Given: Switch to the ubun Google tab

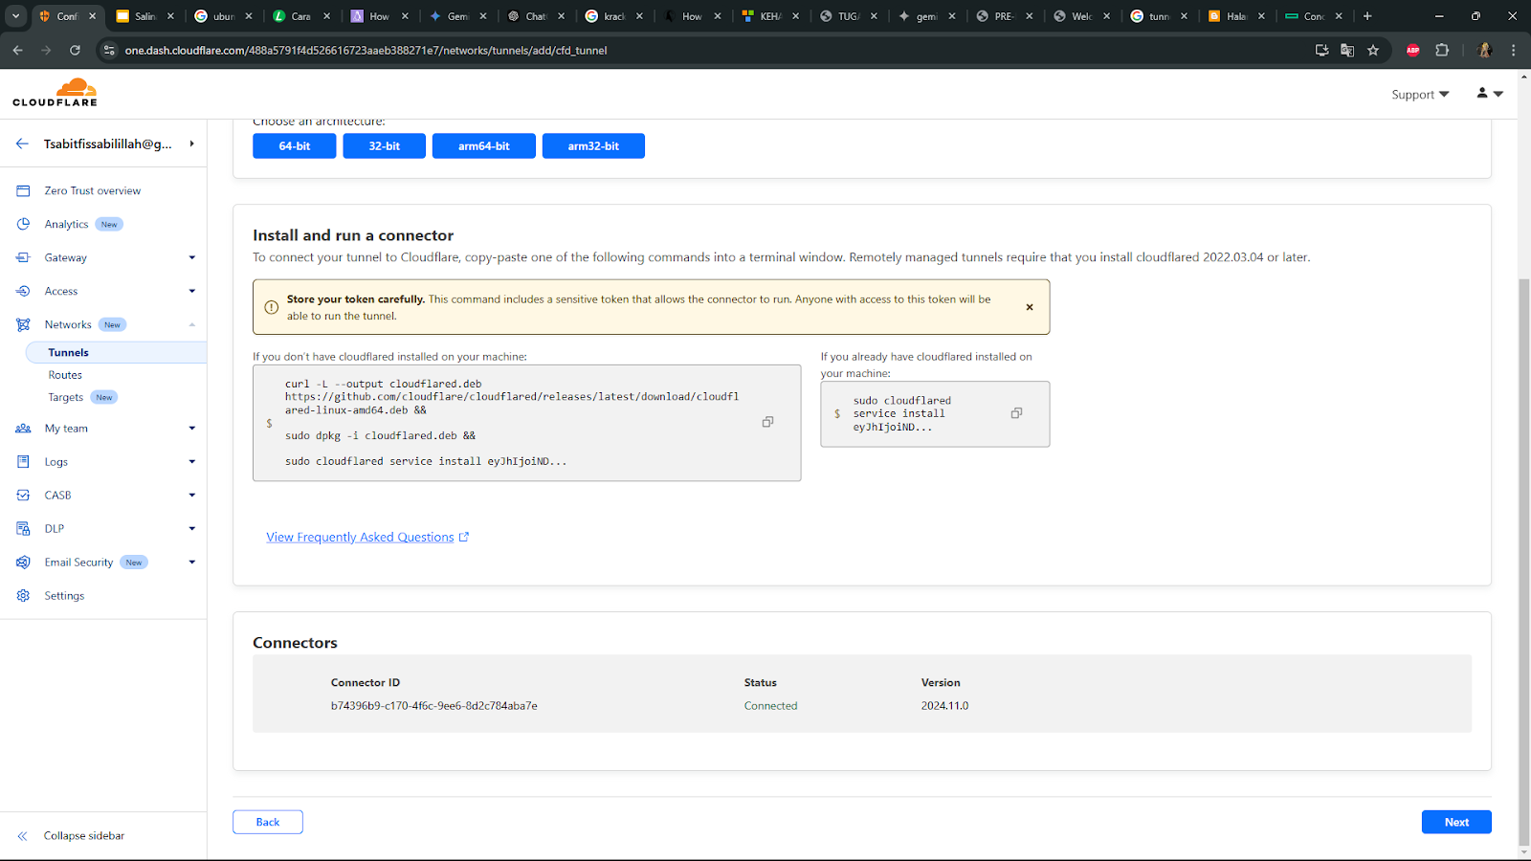Looking at the screenshot, I should click(x=223, y=16).
